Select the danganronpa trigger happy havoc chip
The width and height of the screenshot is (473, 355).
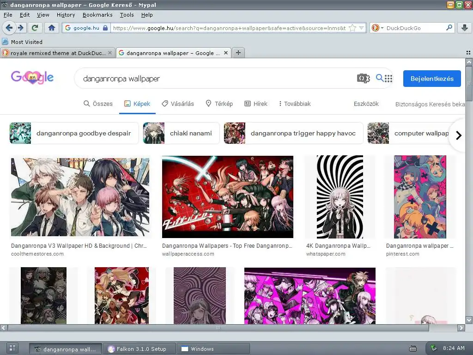pos(293,133)
